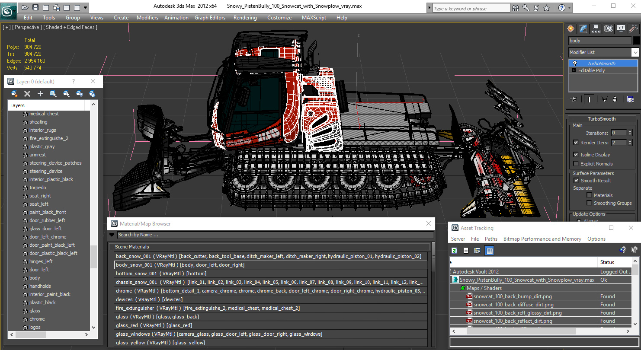641x350 pixels.
Task: Open the Modify command panel tab
Action: click(x=583, y=29)
